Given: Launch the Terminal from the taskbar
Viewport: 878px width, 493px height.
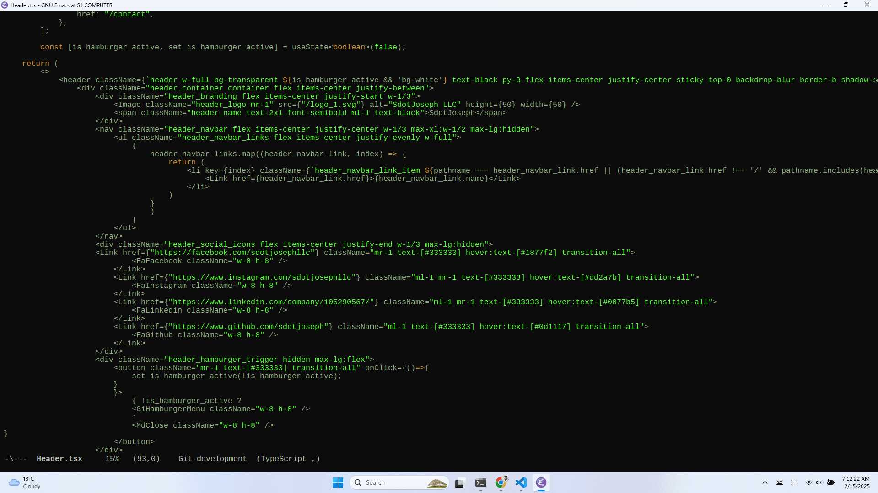Looking at the screenshot, I should tap(480, 482).
